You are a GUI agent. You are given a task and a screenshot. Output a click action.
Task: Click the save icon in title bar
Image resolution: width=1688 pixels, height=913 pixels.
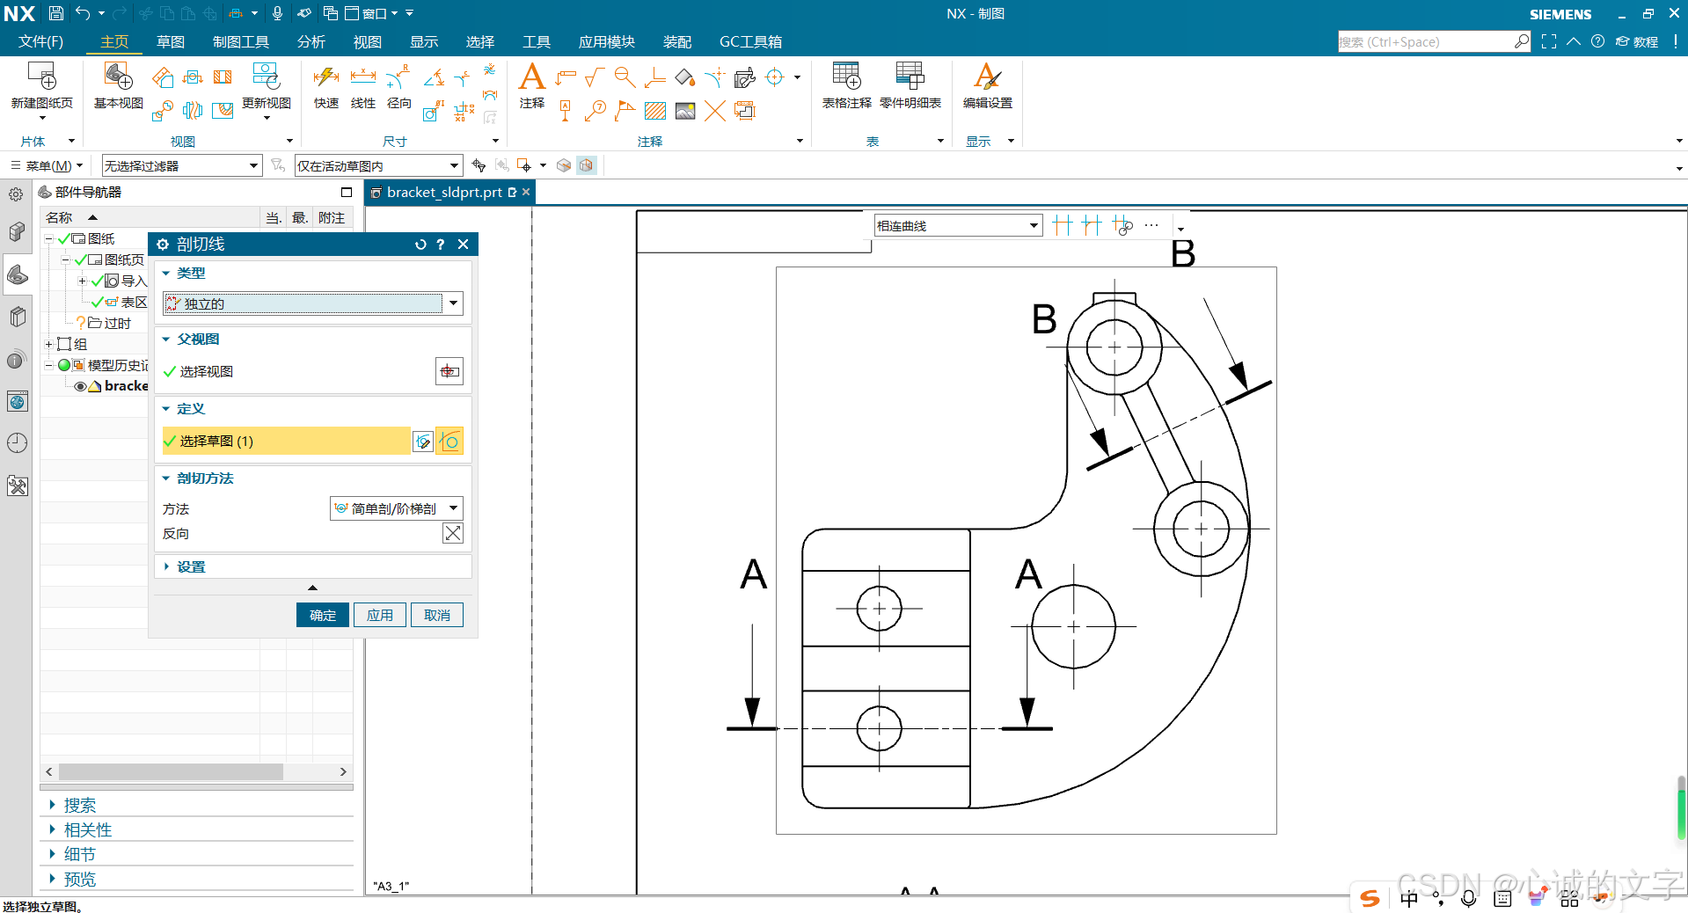(x=55, y=13)
